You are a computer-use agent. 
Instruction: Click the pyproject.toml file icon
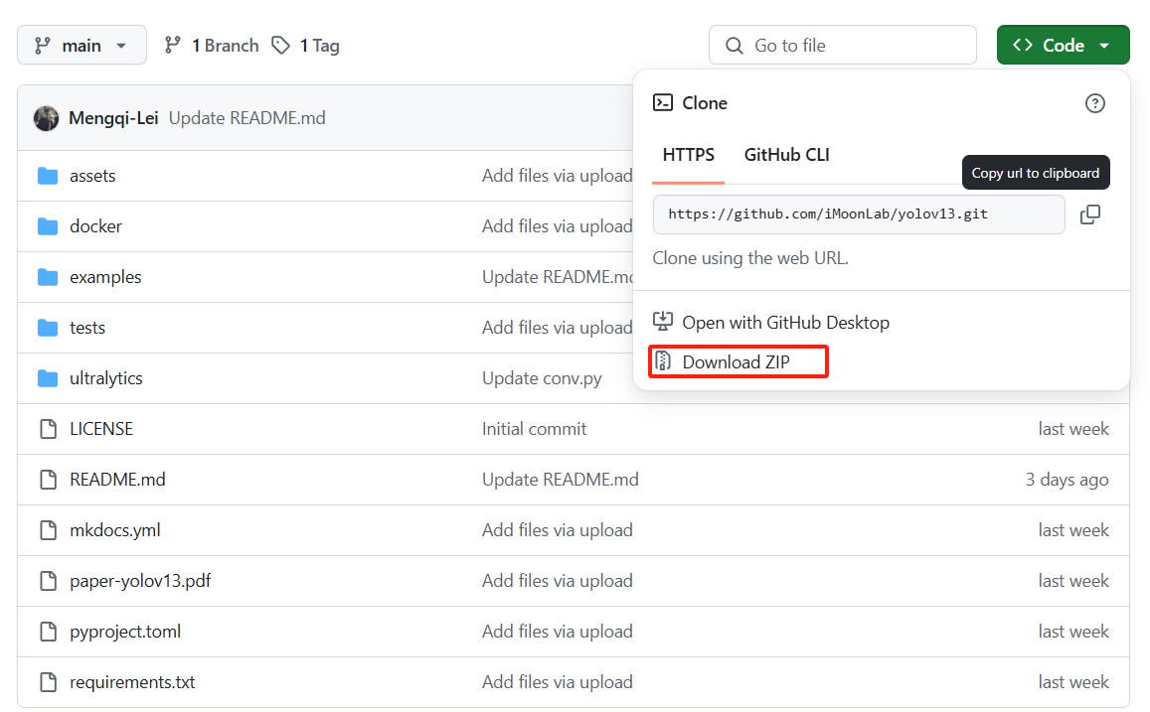[x=49, y=631]
